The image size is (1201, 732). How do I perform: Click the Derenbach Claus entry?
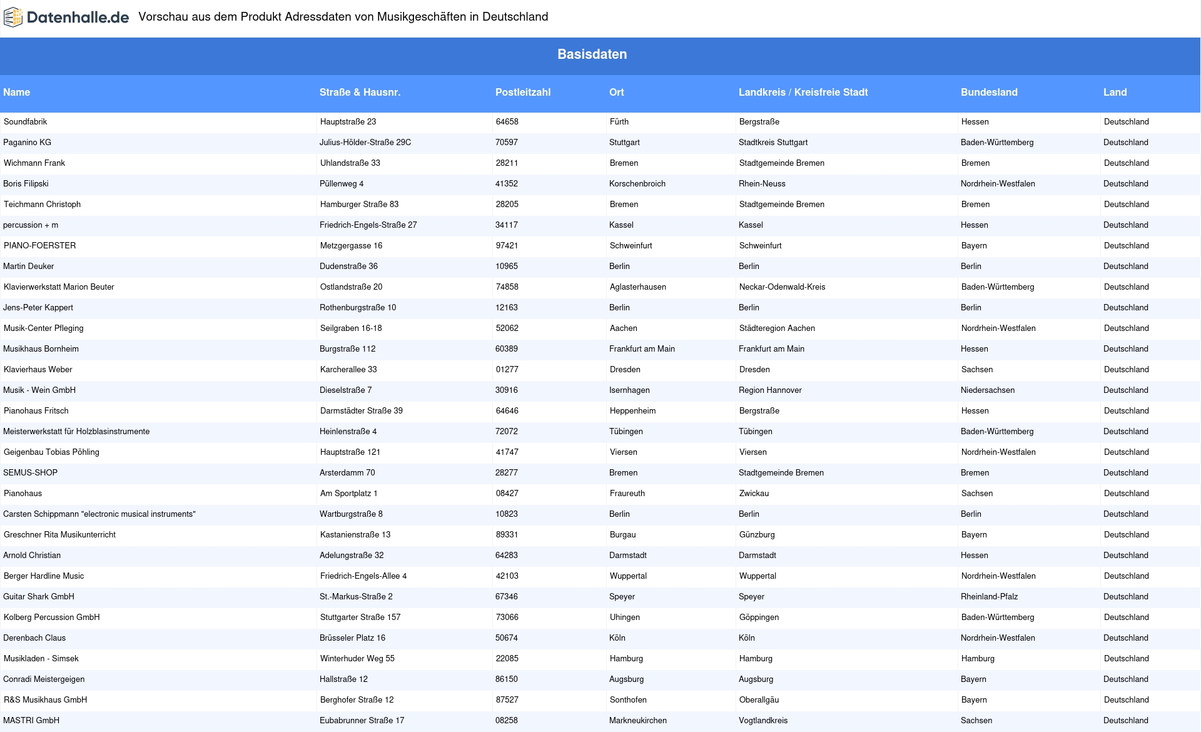[34, 638]
